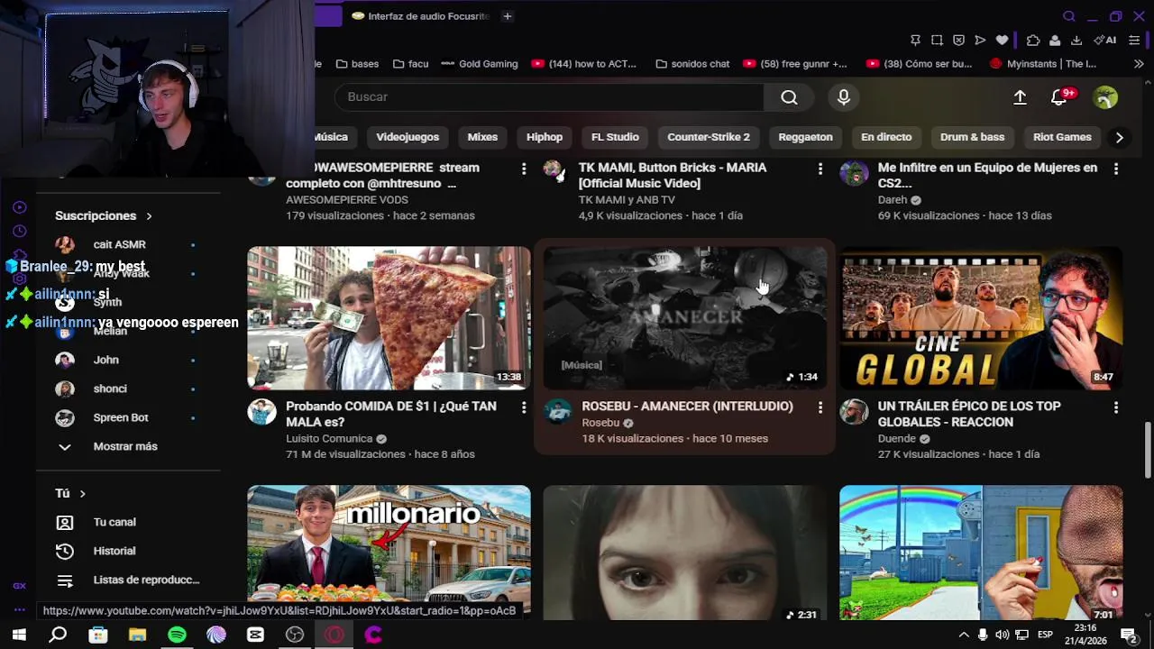Screen dimensions: 1154x649
Task: Open Windows Start menu
Action: coord(19,635)
